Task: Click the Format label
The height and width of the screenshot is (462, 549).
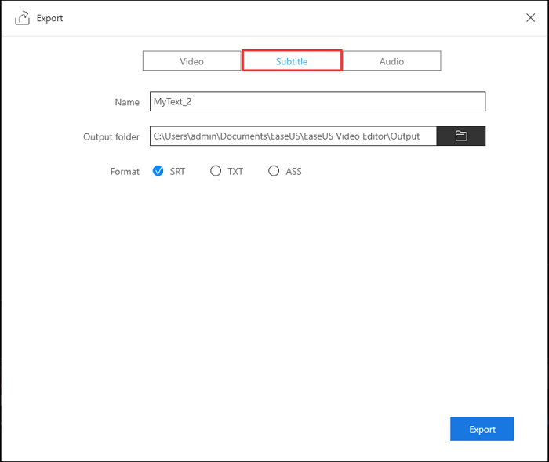Action: pos(125,171)
